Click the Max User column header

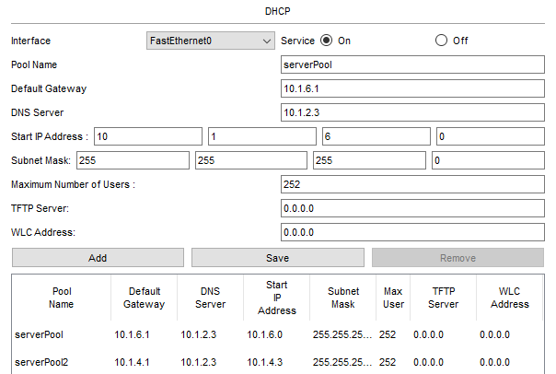(393, 298)
